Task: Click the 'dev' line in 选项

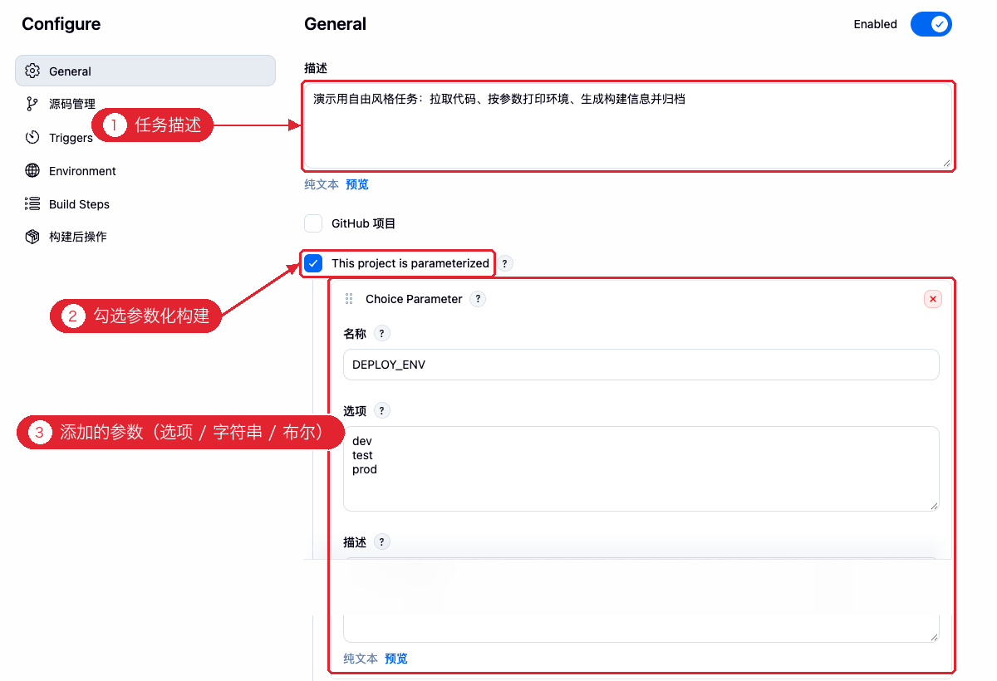Action: tap(362, 441)
